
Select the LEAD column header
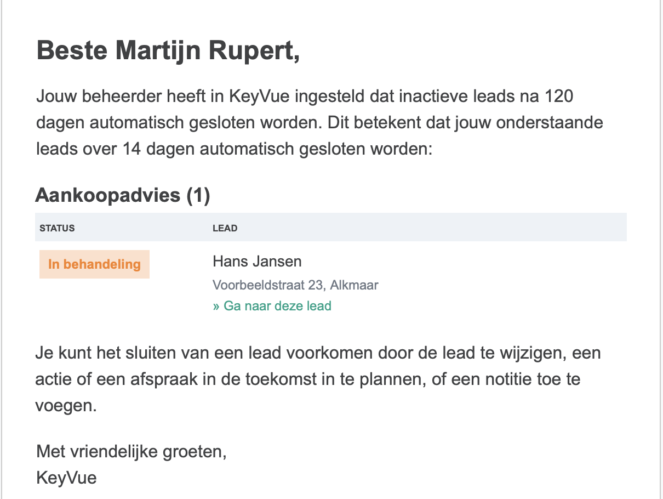(225, 228)
